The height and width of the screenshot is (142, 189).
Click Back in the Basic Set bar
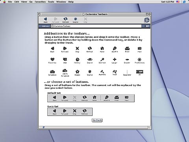coord(55,112)
